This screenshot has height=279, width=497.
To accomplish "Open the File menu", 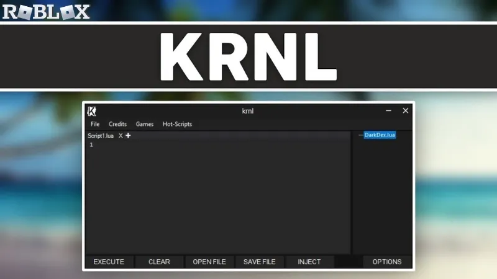I will (x=95, y=124).
